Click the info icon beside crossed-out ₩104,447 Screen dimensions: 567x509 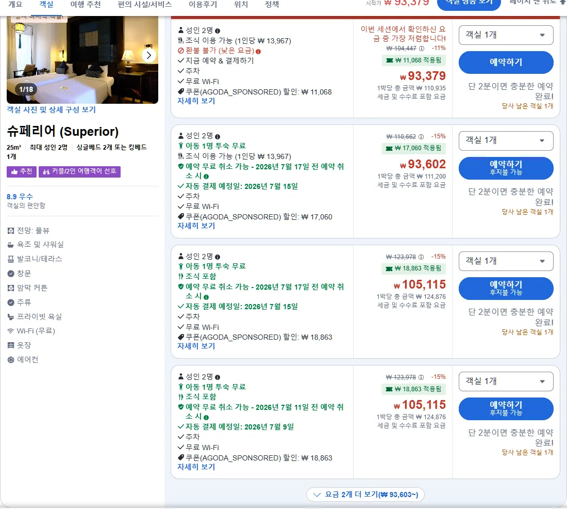click(422, 49)
